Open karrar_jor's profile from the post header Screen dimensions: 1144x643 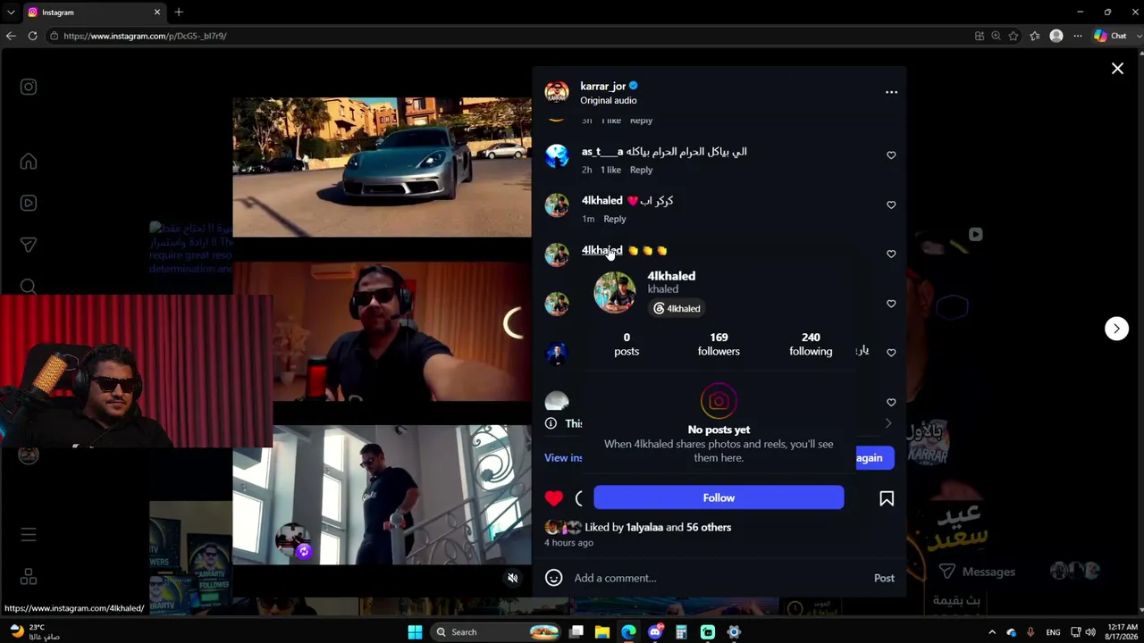coord(602,87)
